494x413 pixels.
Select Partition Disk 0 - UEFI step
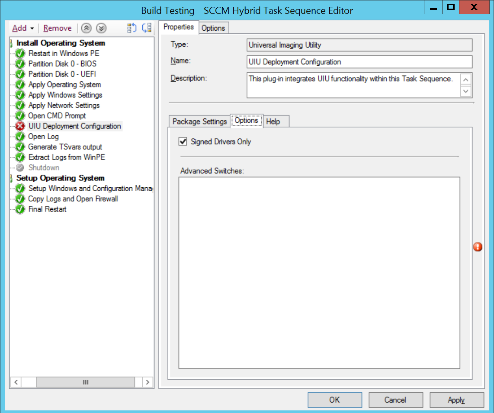[62, 74]
